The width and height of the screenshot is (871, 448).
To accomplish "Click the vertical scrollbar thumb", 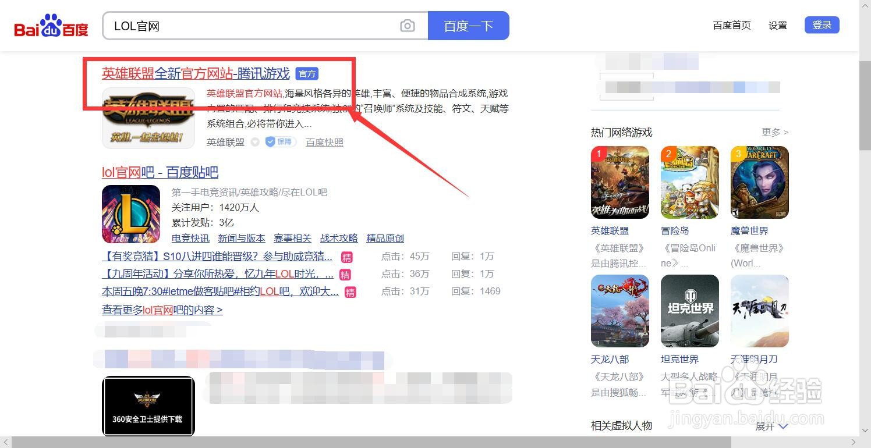I will 865,105.
